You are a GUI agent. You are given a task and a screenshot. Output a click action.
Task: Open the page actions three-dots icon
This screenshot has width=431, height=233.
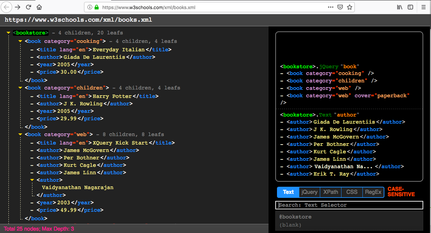330,7
